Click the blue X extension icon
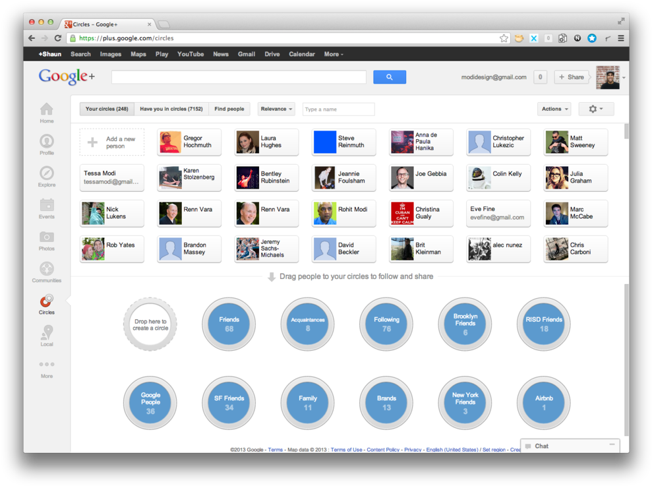Viewport: 652px width, 486px height. pyautogui.click(x=533, y=38)
